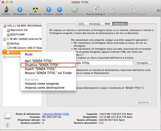Click the Verifica microscope icon

[x=6, y=9]
